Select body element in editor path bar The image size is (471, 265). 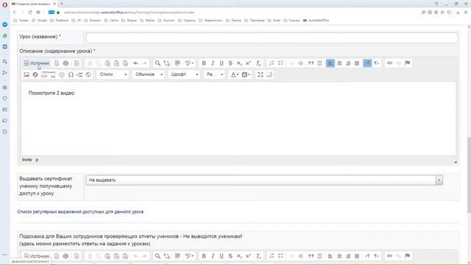click(x=27, y=160)
